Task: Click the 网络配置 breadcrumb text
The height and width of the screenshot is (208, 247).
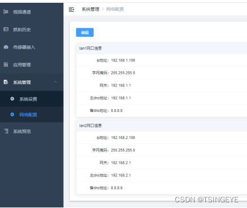Action: click(x=115, y=9)
